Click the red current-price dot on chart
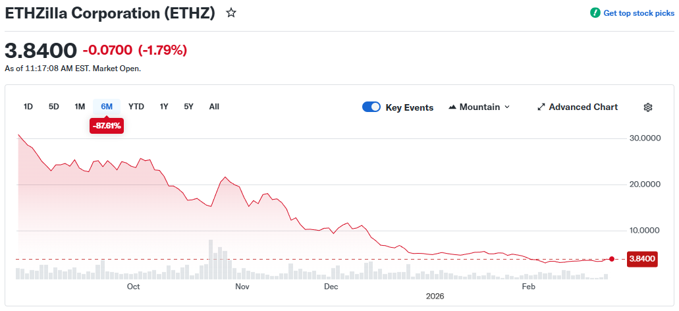 611,259
